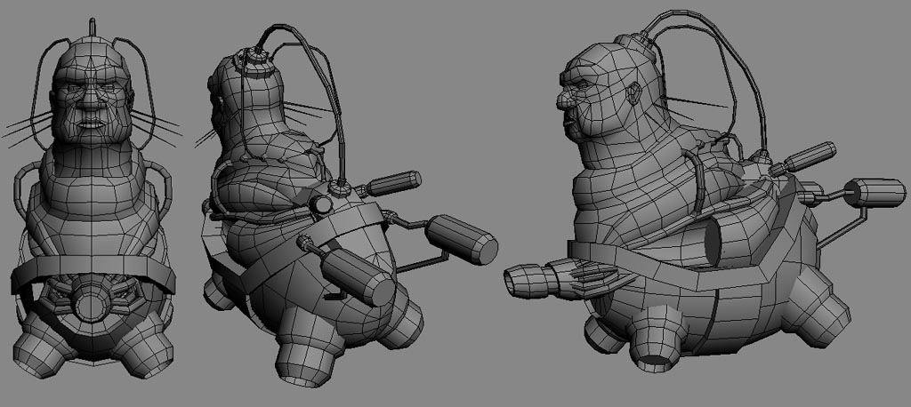Viewport: 911px width, 407px height.
Task: Select the front-view wireframe character model
Action: 93,200
